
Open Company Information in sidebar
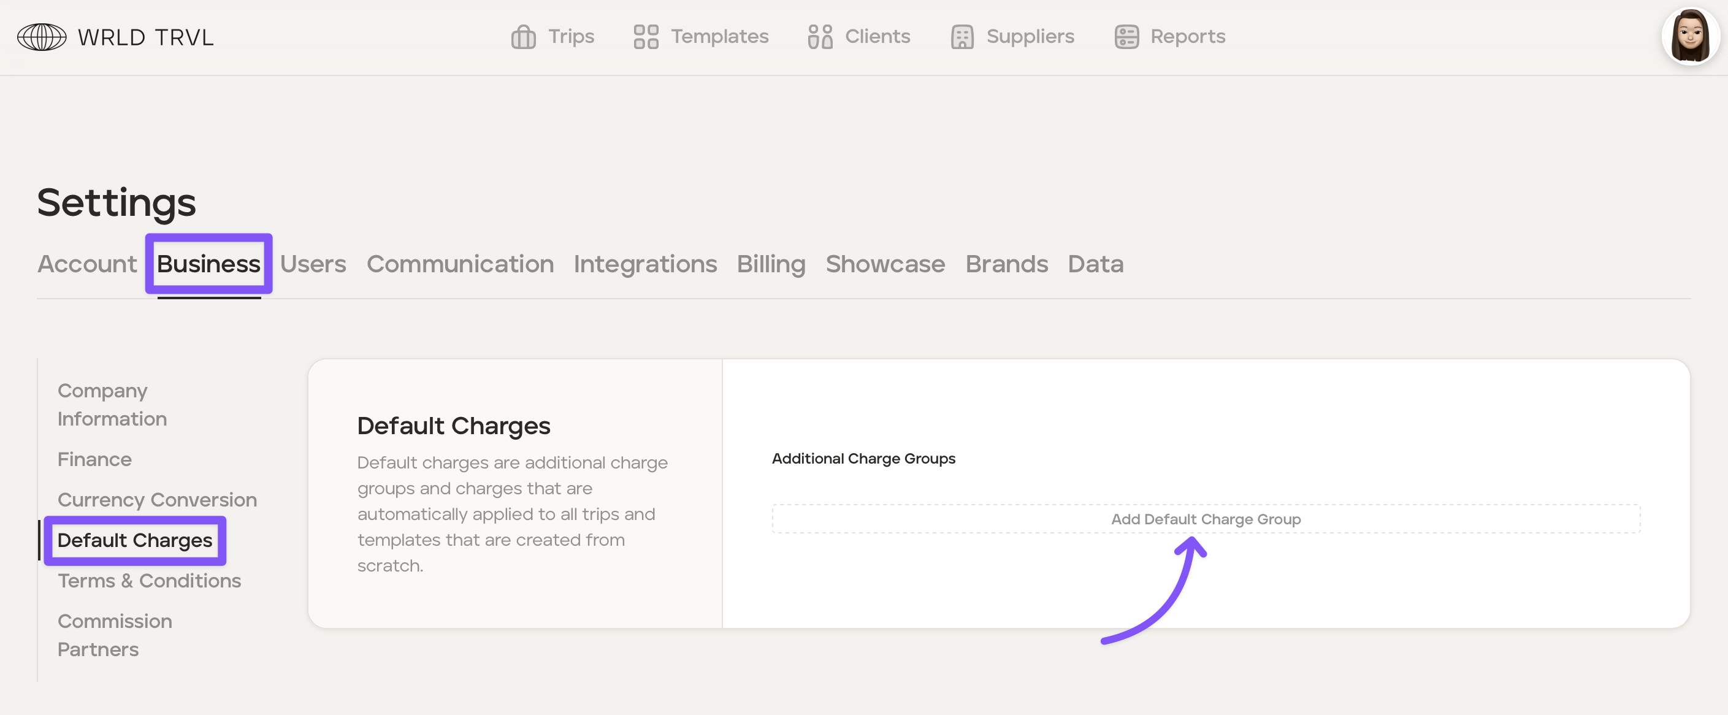pyautogui.click(x=112, y=405)
